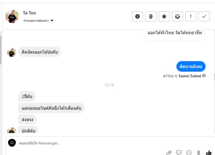
Task: Click the Ta Ton contact name
Action: 29,13
